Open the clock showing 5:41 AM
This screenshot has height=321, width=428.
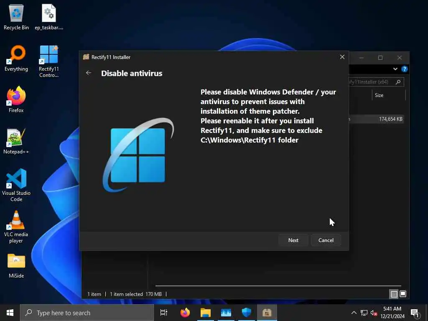point(392,313)
